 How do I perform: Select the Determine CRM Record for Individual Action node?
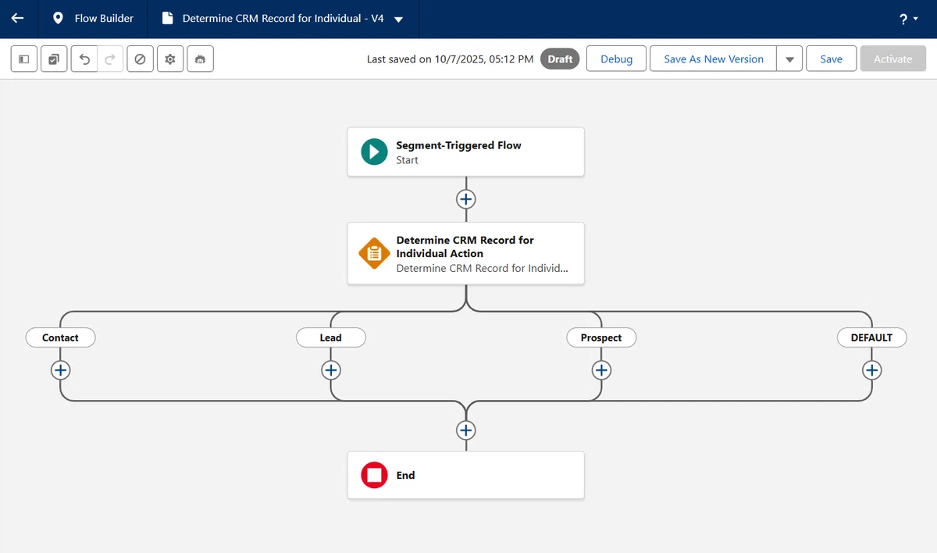(x=465, y=253)
